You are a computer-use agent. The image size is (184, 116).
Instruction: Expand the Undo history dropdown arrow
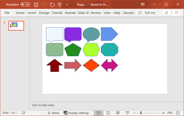(x=48, y=5)
